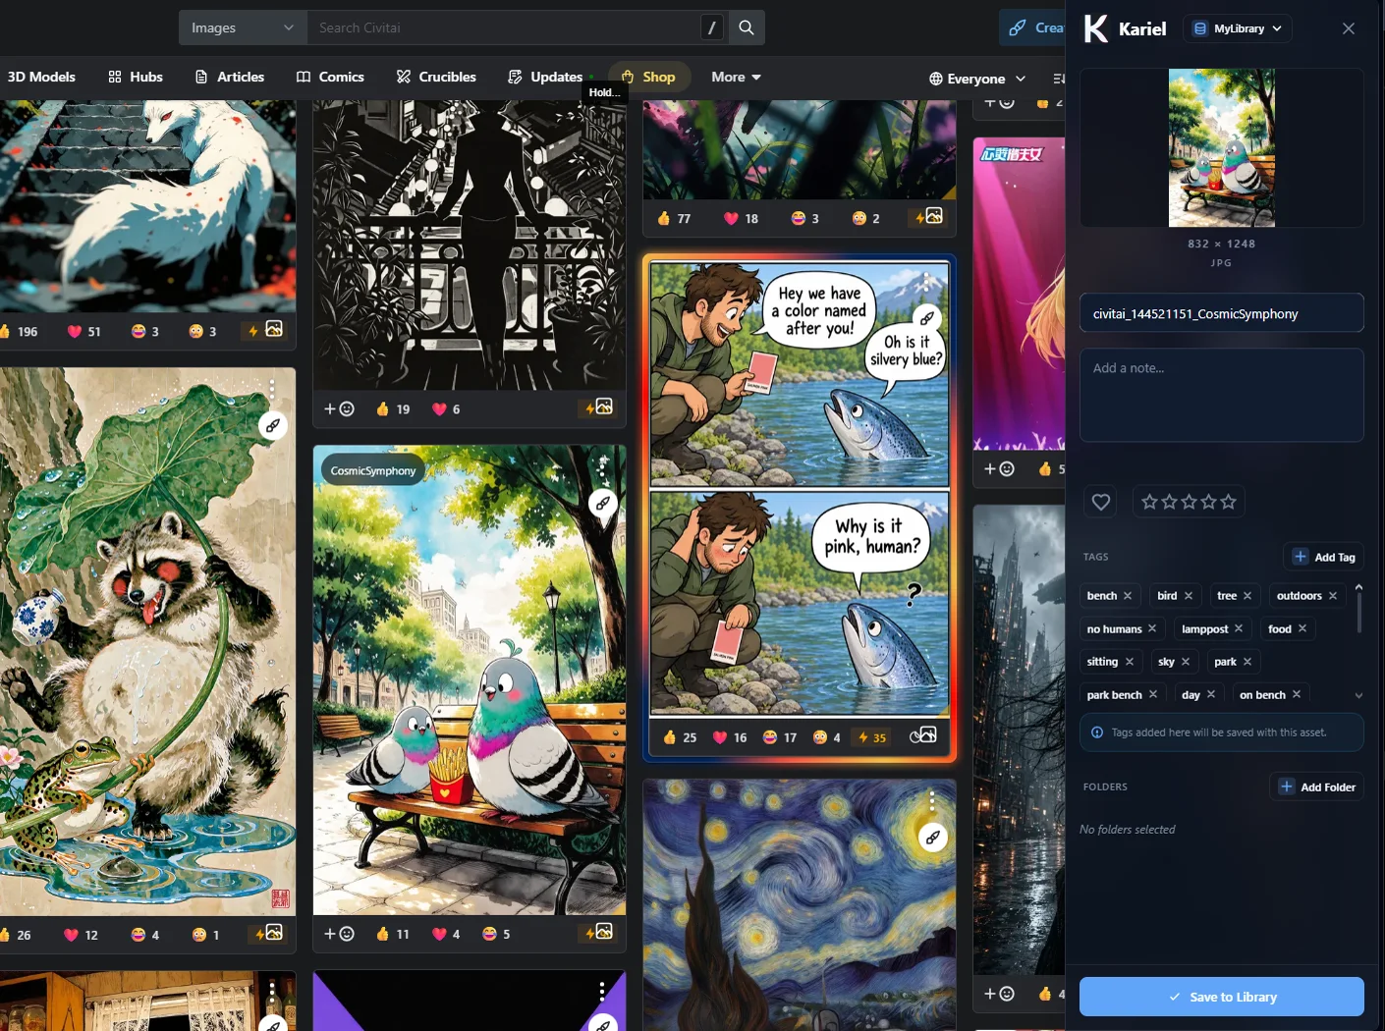Remove the 'day' tag
The width and height of the screenshot is (1385, 1031).
coord(1211,694)
